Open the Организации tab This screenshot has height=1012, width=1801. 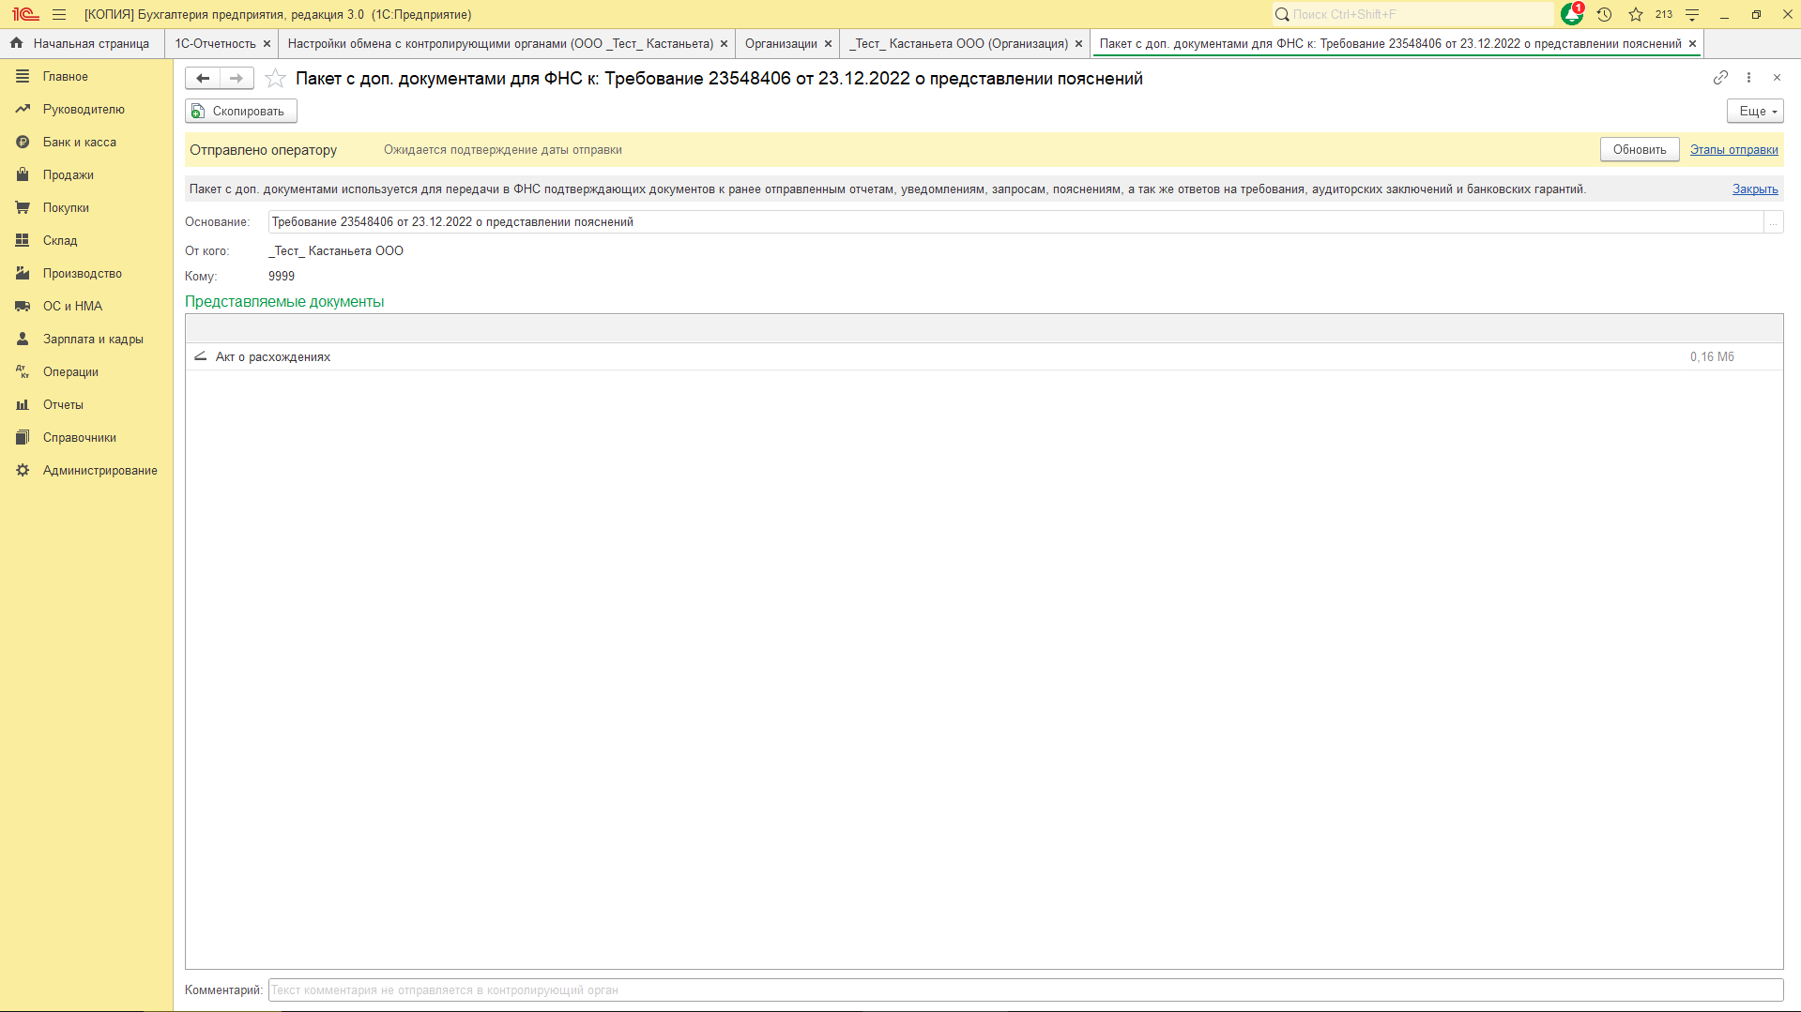[x=781, y=44]
